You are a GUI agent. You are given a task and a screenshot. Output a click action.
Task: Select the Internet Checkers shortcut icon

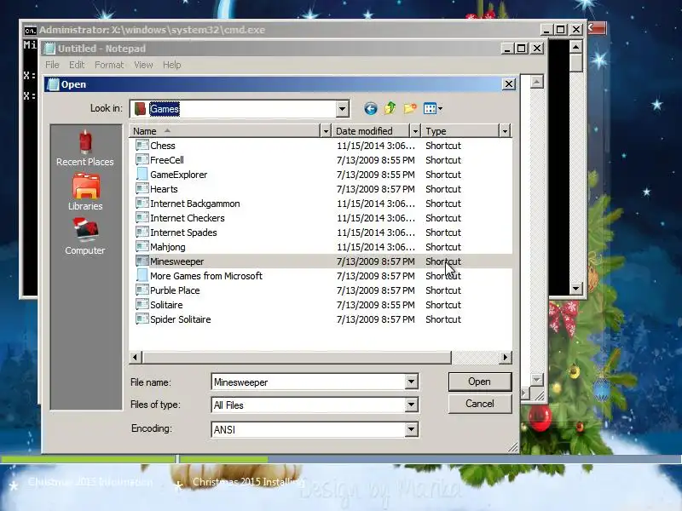142,218
